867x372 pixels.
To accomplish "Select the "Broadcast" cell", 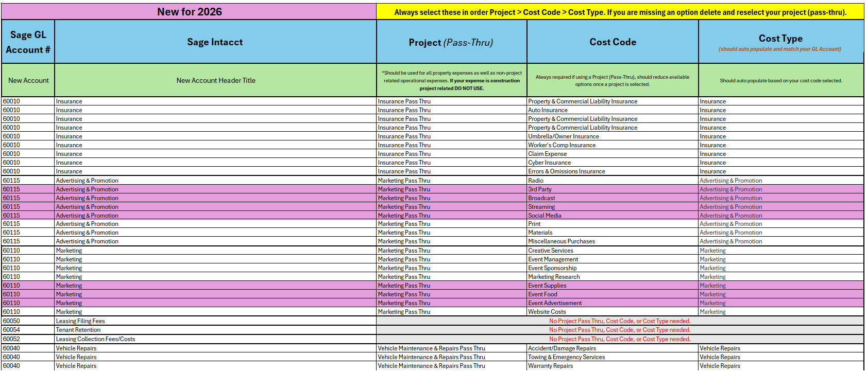I will coord(613,198).
